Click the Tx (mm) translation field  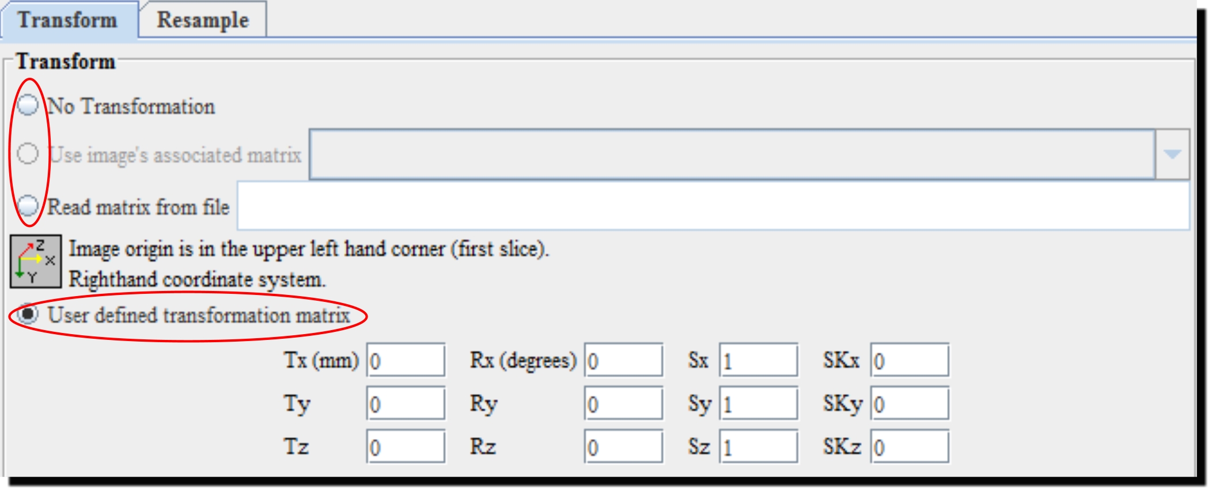coord(406,361)
